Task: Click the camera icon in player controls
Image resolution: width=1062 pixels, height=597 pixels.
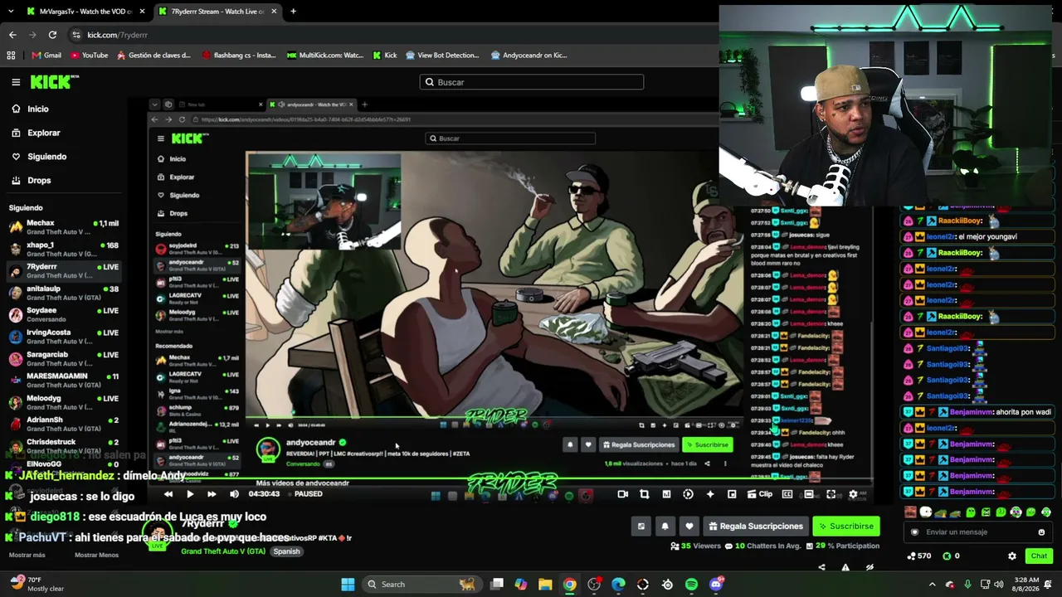Action: [622, 494]
